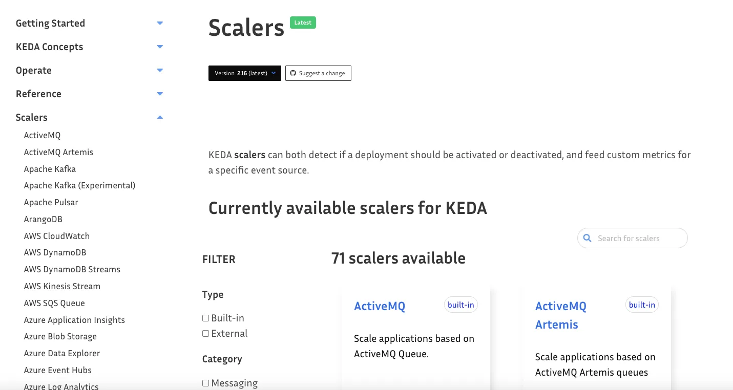Open the ActiveMQ card title link
The image size is (733, 390).
[380, 306]
